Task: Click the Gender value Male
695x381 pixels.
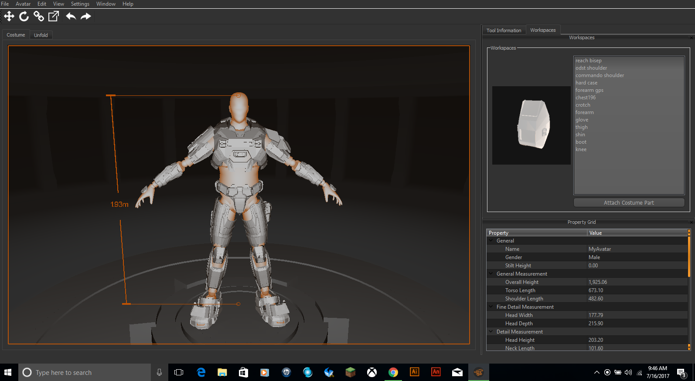Action: point(637,257)
